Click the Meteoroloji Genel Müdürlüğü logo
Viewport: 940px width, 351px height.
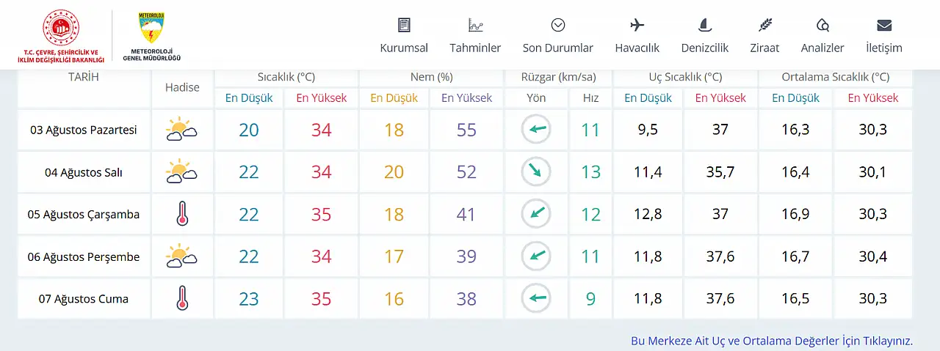pos(151,36)
